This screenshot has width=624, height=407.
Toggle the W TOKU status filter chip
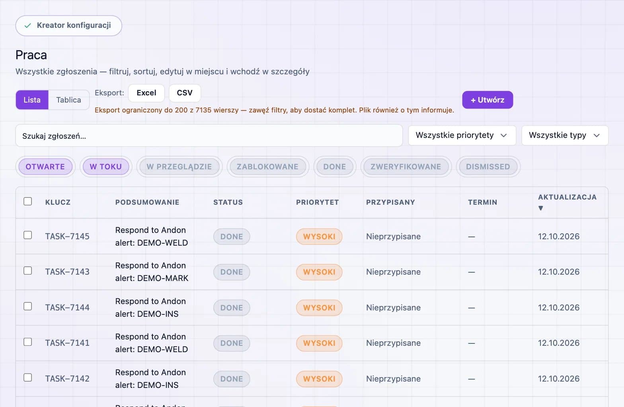pyautogui.click(x=106, y=167)
